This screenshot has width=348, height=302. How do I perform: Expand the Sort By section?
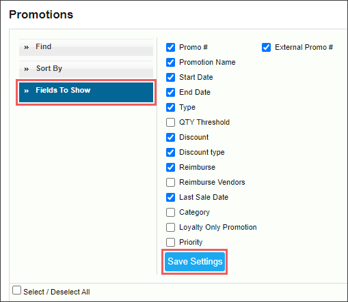pyautogui.click(x=86, y=69)
